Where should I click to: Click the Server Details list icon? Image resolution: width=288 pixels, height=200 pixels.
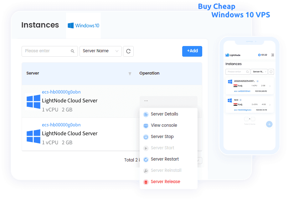click(x=146, y=114)
